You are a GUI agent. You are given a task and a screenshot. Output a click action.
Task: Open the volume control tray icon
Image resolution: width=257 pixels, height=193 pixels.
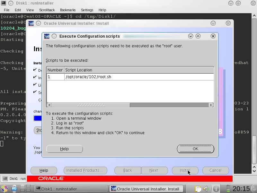click(x=207, y=189)
